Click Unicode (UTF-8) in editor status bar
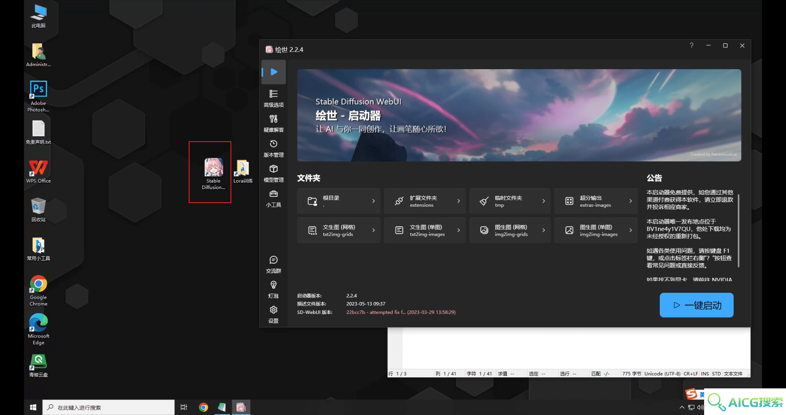Screen dimensions: 786x415 (x=662, y=374)
